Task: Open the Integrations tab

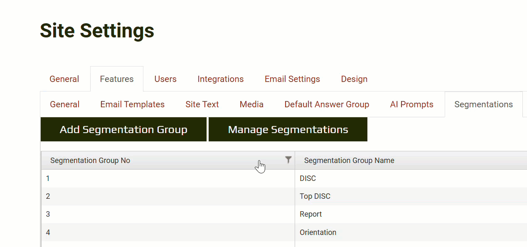Action: (220, 79)
